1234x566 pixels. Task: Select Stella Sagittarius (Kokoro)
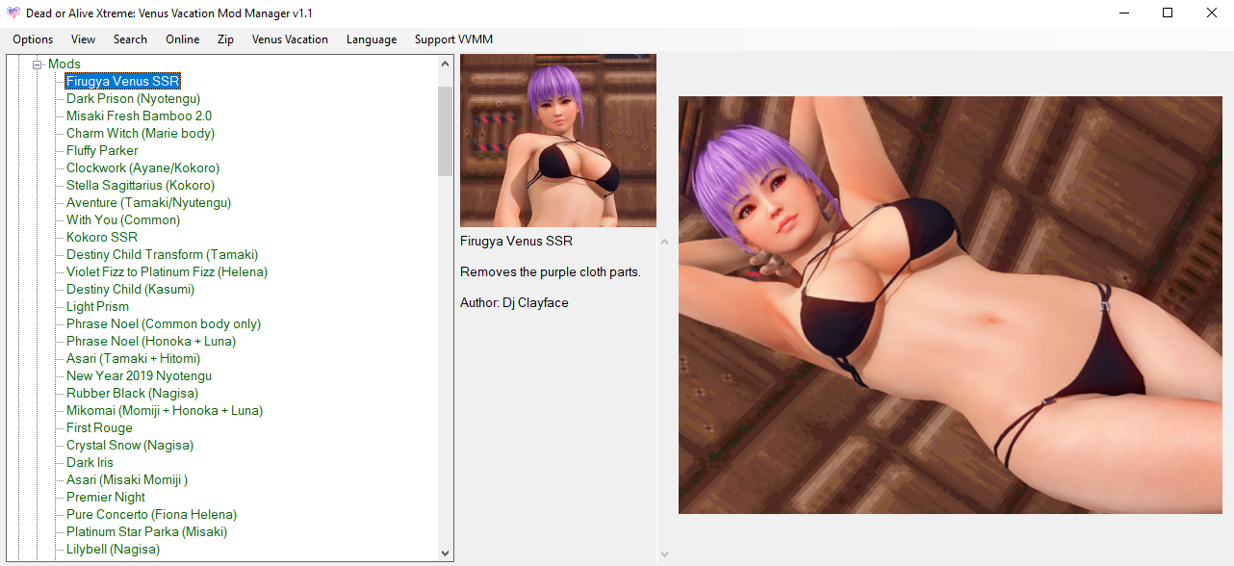click(x=141, y=185)
